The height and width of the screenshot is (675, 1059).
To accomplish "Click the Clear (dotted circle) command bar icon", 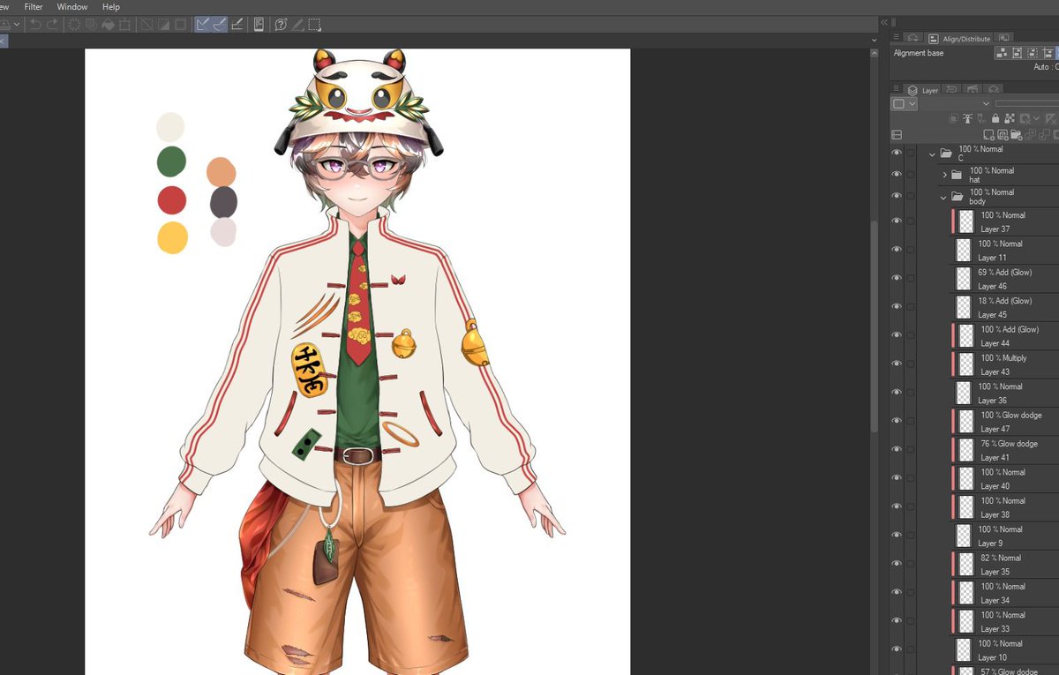I will [x=74, y=25].
